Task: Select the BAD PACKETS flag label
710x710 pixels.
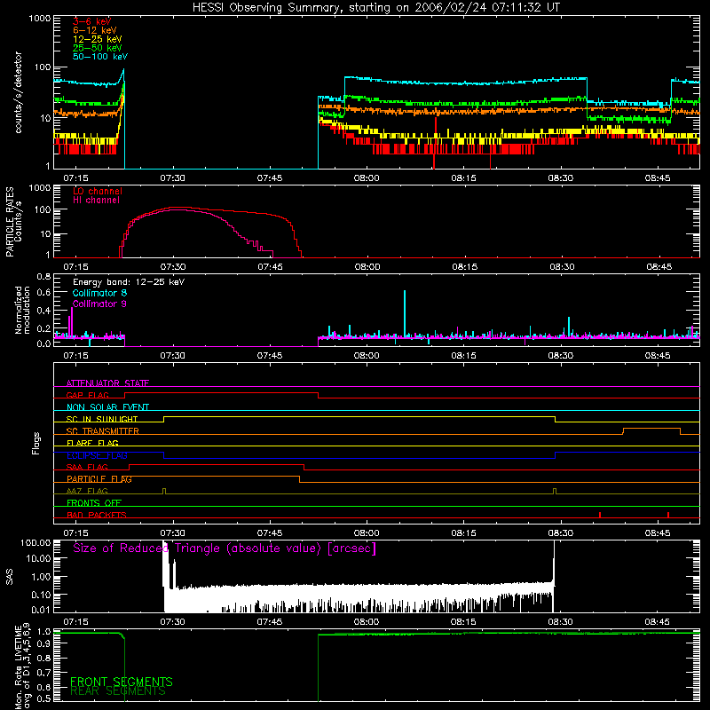Action: (97, 515)
